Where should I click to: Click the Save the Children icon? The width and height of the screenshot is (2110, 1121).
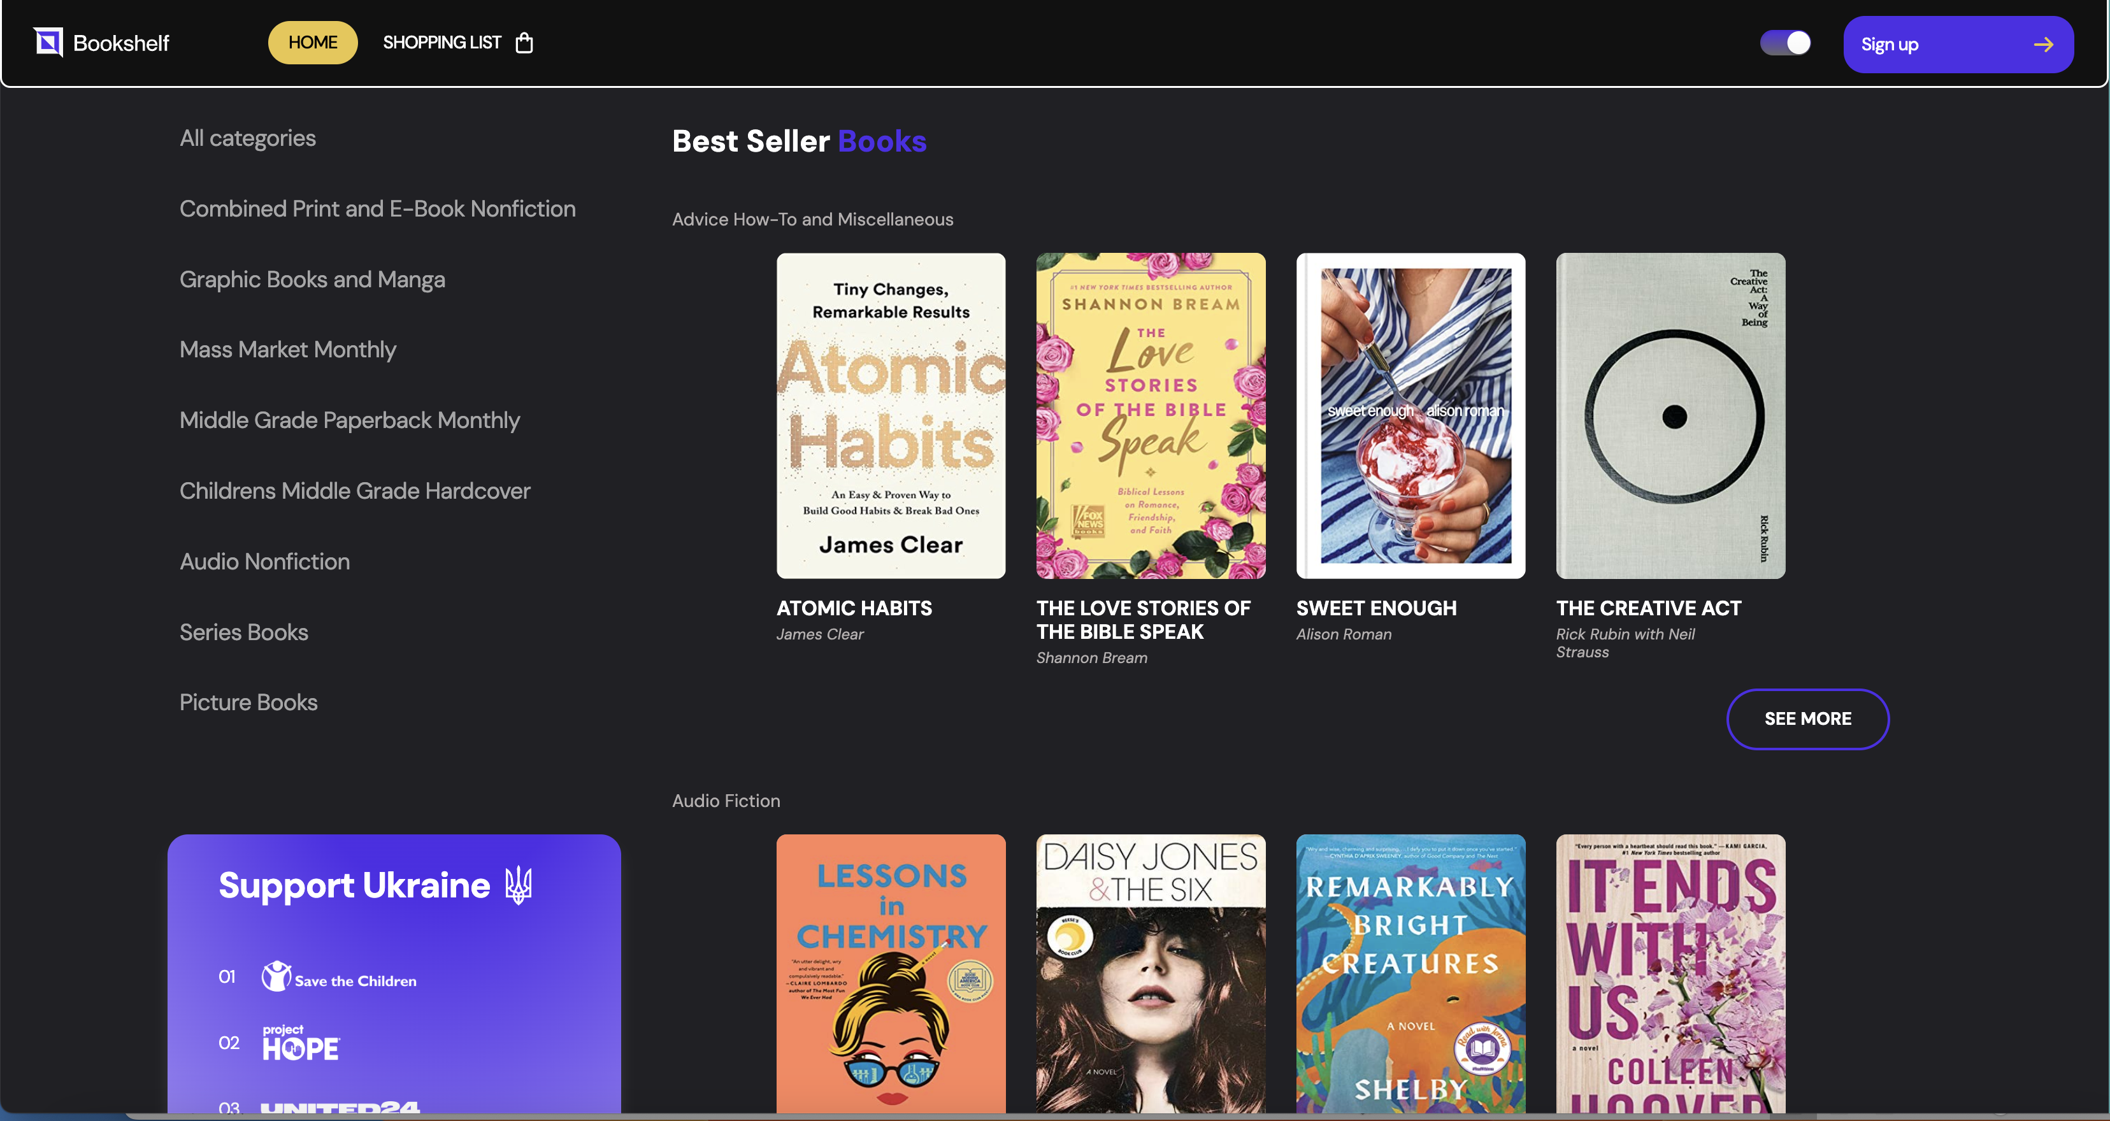tap(276, 978)
